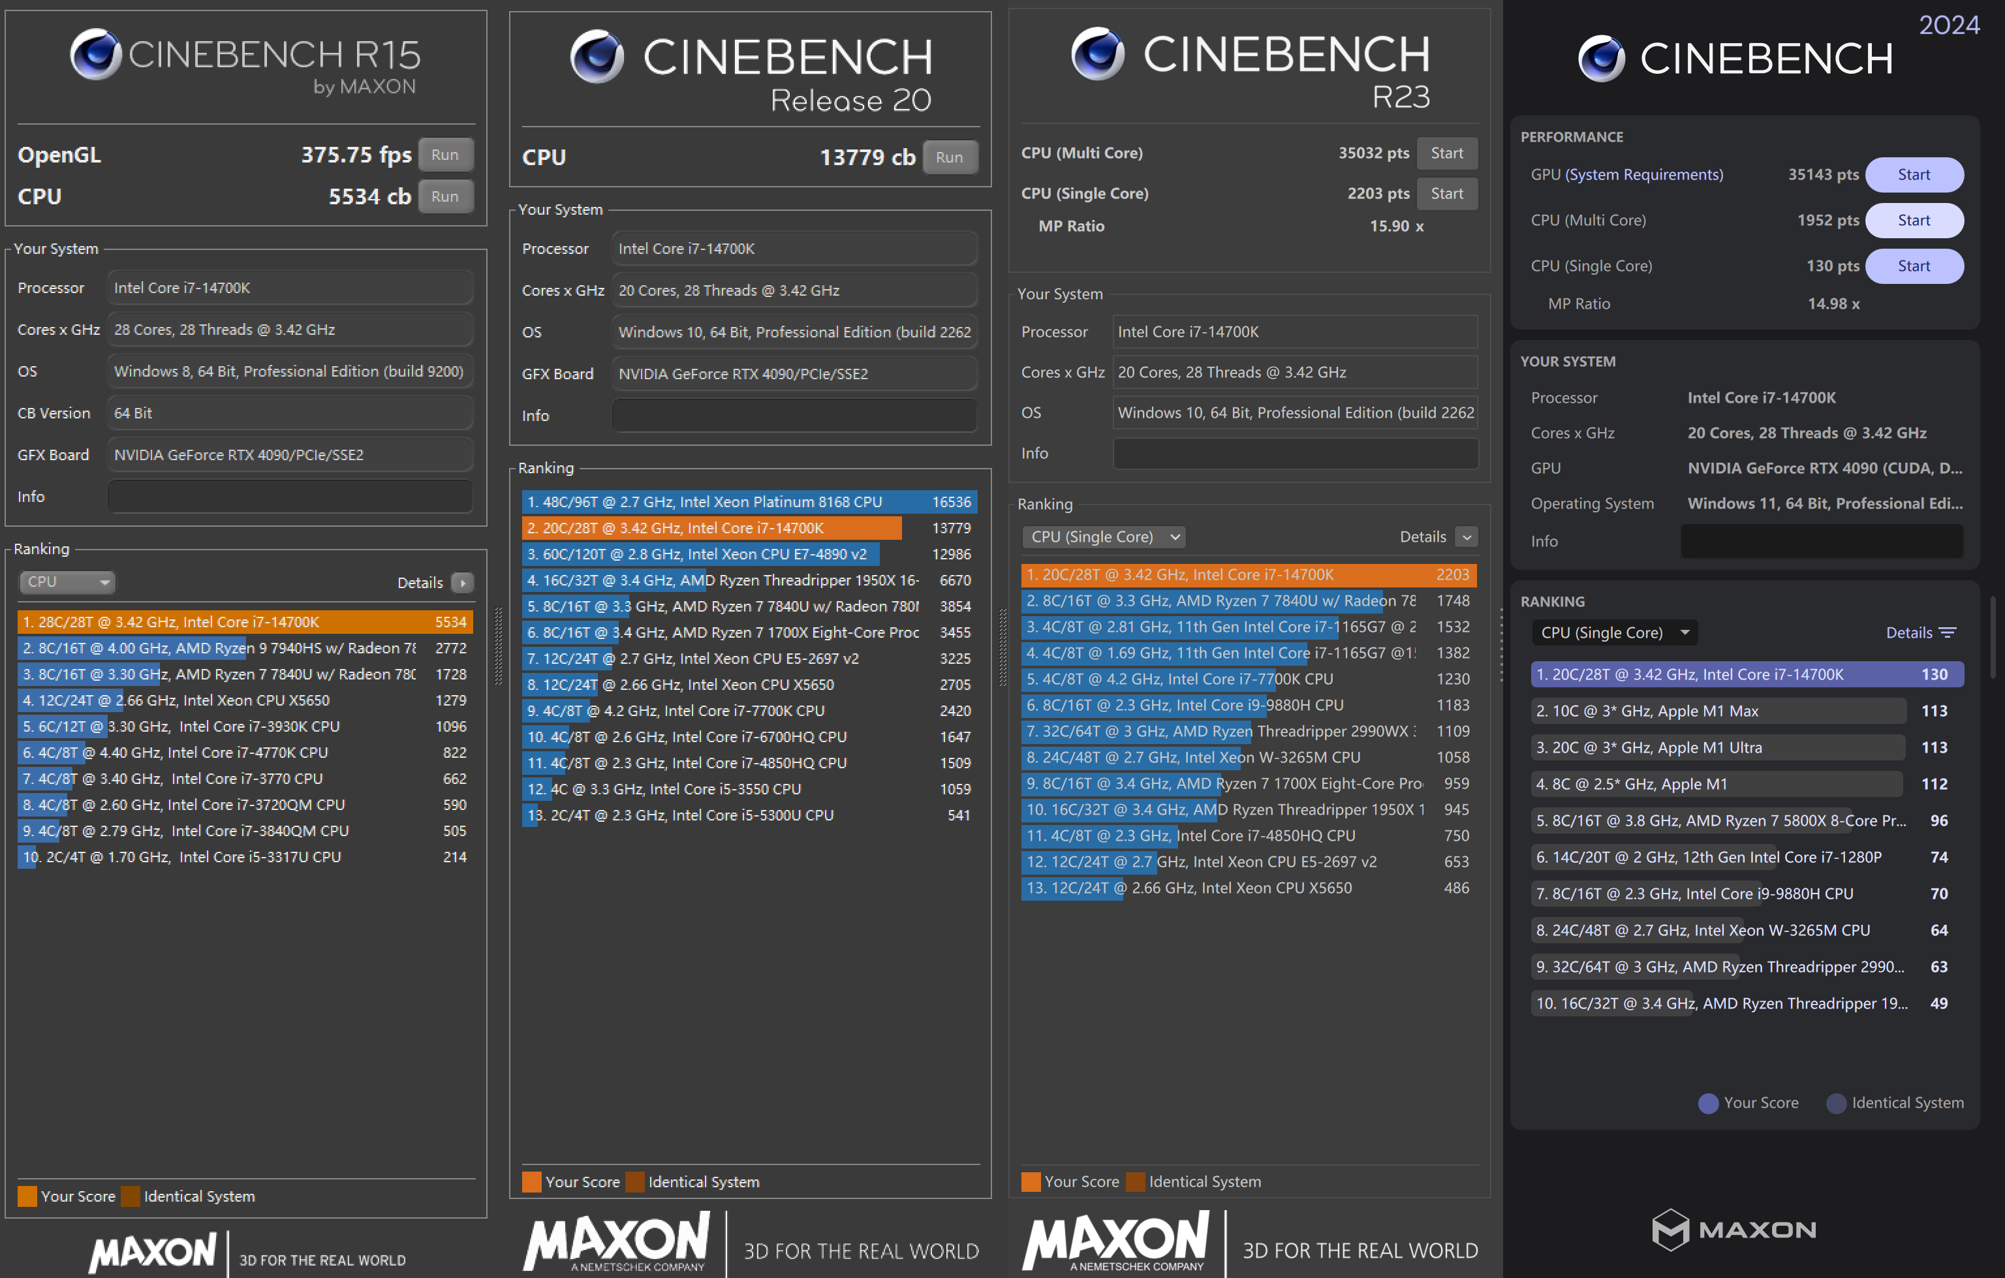Start CPU (Single Core) test in R23
Image resolution: width=2005 pixels, height=1278 pixels.
click(1447, 193)
